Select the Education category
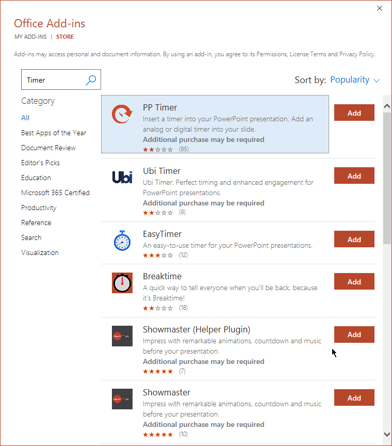392x446 pixels. click(x=36, y=178)
